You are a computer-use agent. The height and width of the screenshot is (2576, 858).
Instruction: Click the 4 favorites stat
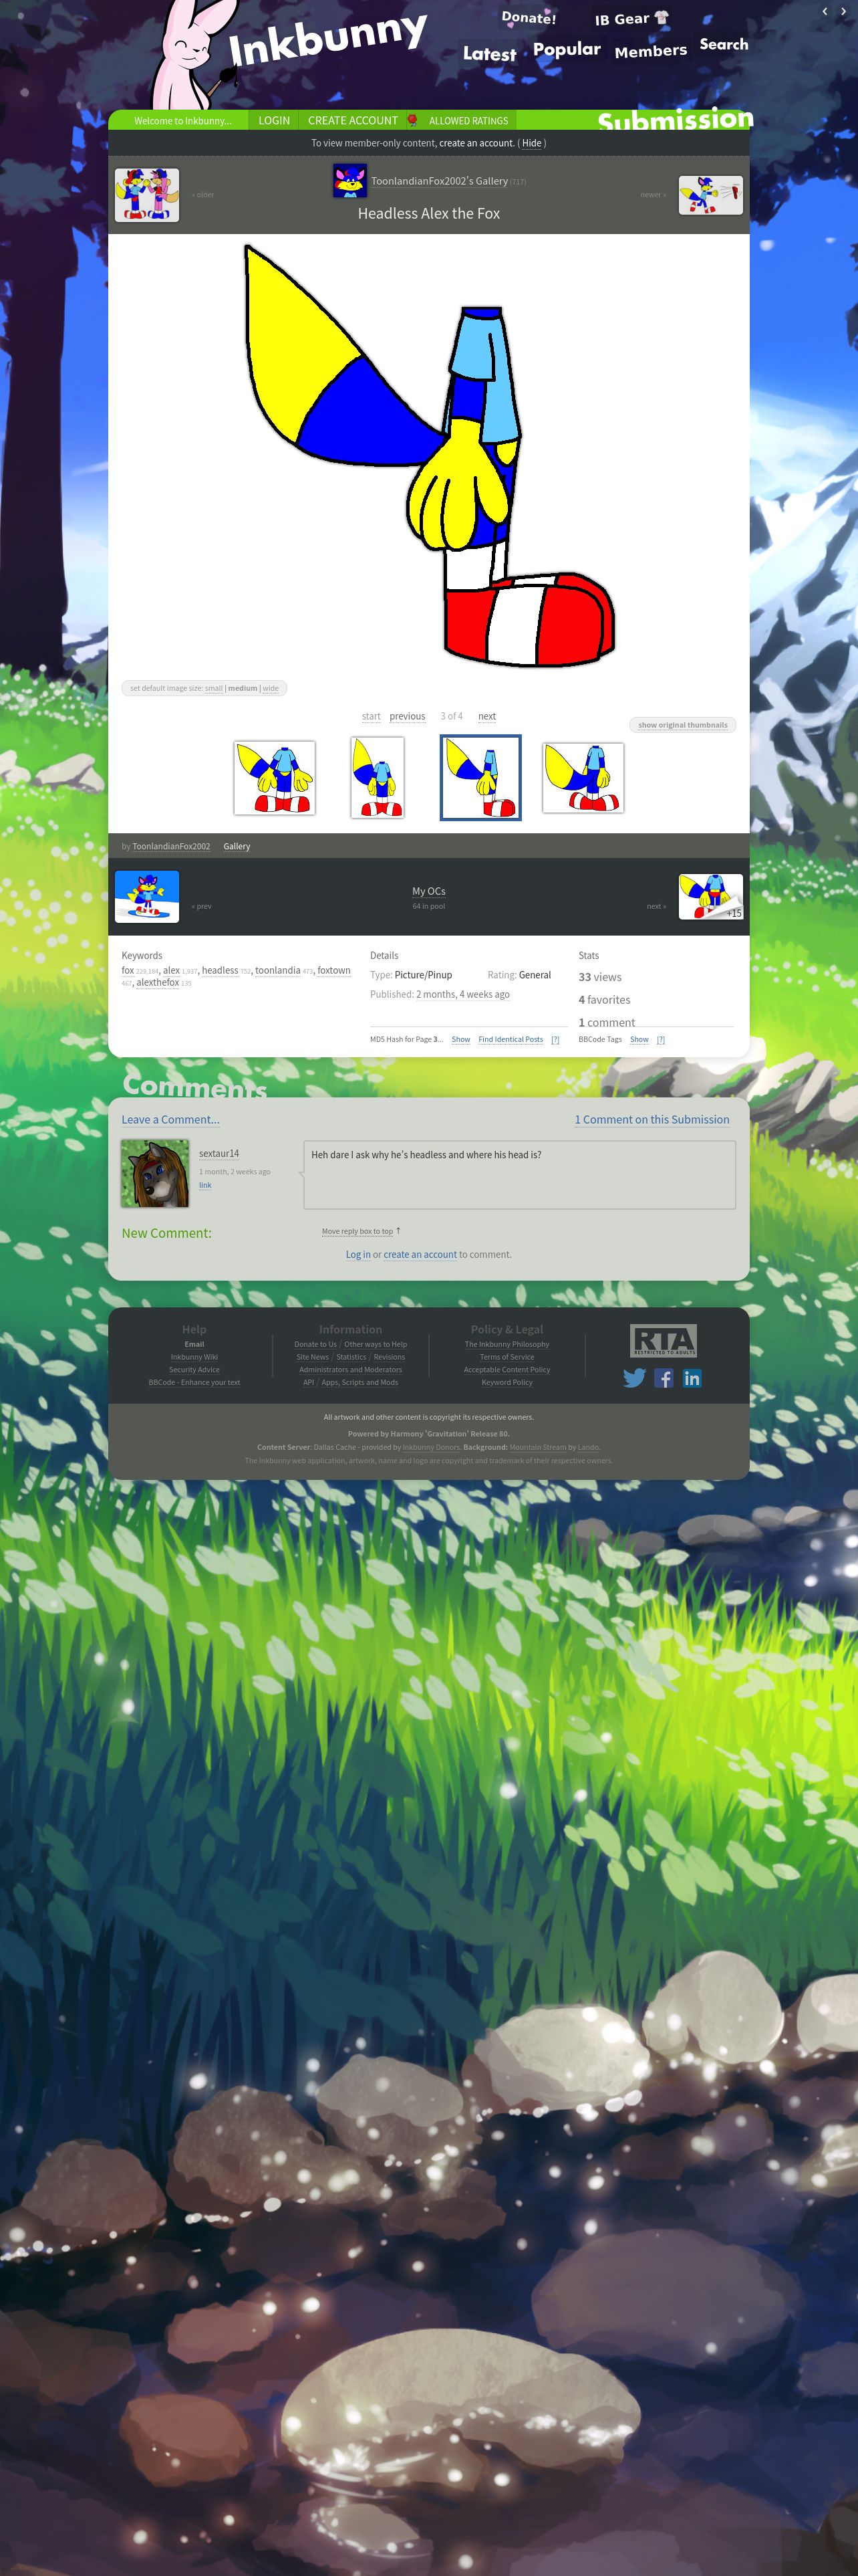click(604, 1000)
